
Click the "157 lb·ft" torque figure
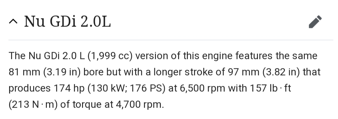pyautogui.click(x=271, y=88)
